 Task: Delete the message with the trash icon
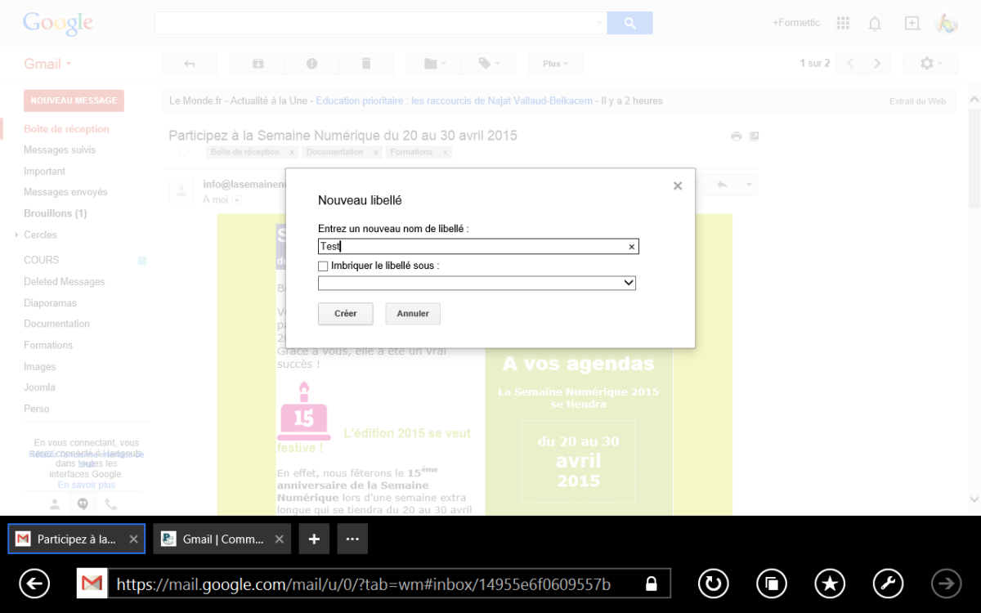[x=366, y=64]
